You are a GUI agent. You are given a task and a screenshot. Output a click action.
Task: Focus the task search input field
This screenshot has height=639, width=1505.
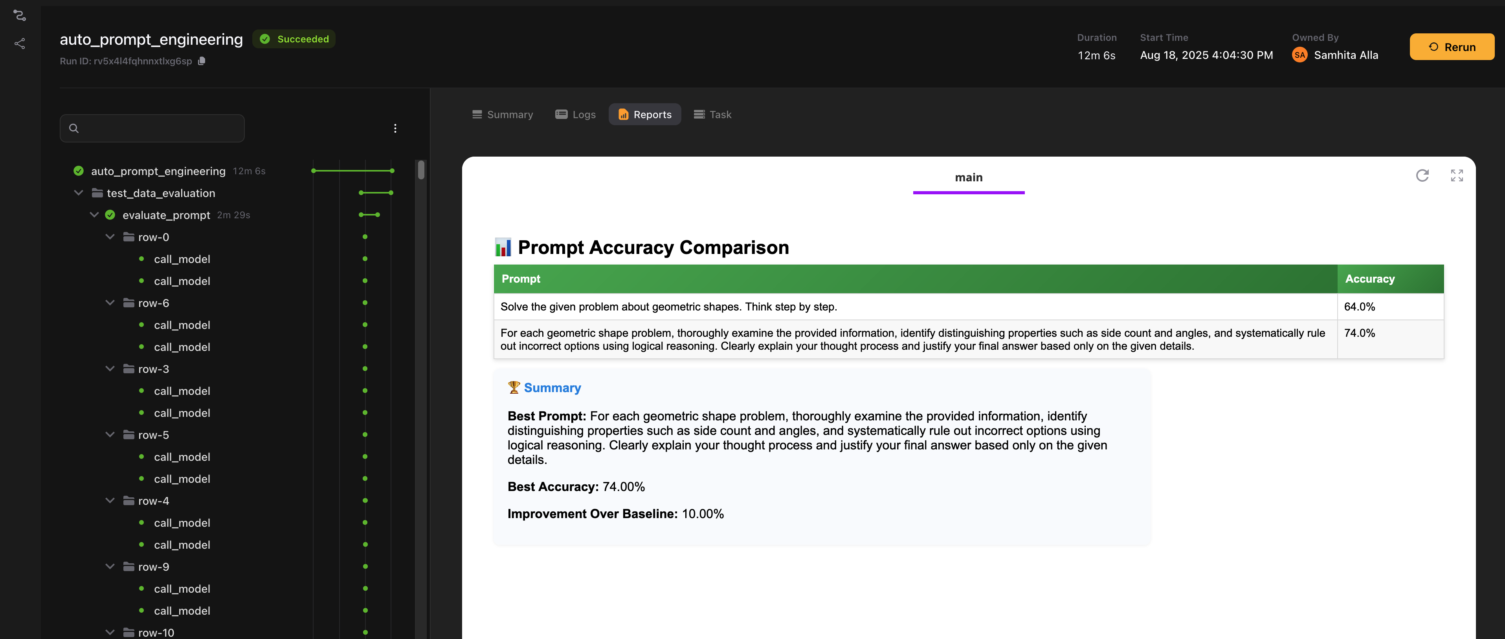point(152,128)
